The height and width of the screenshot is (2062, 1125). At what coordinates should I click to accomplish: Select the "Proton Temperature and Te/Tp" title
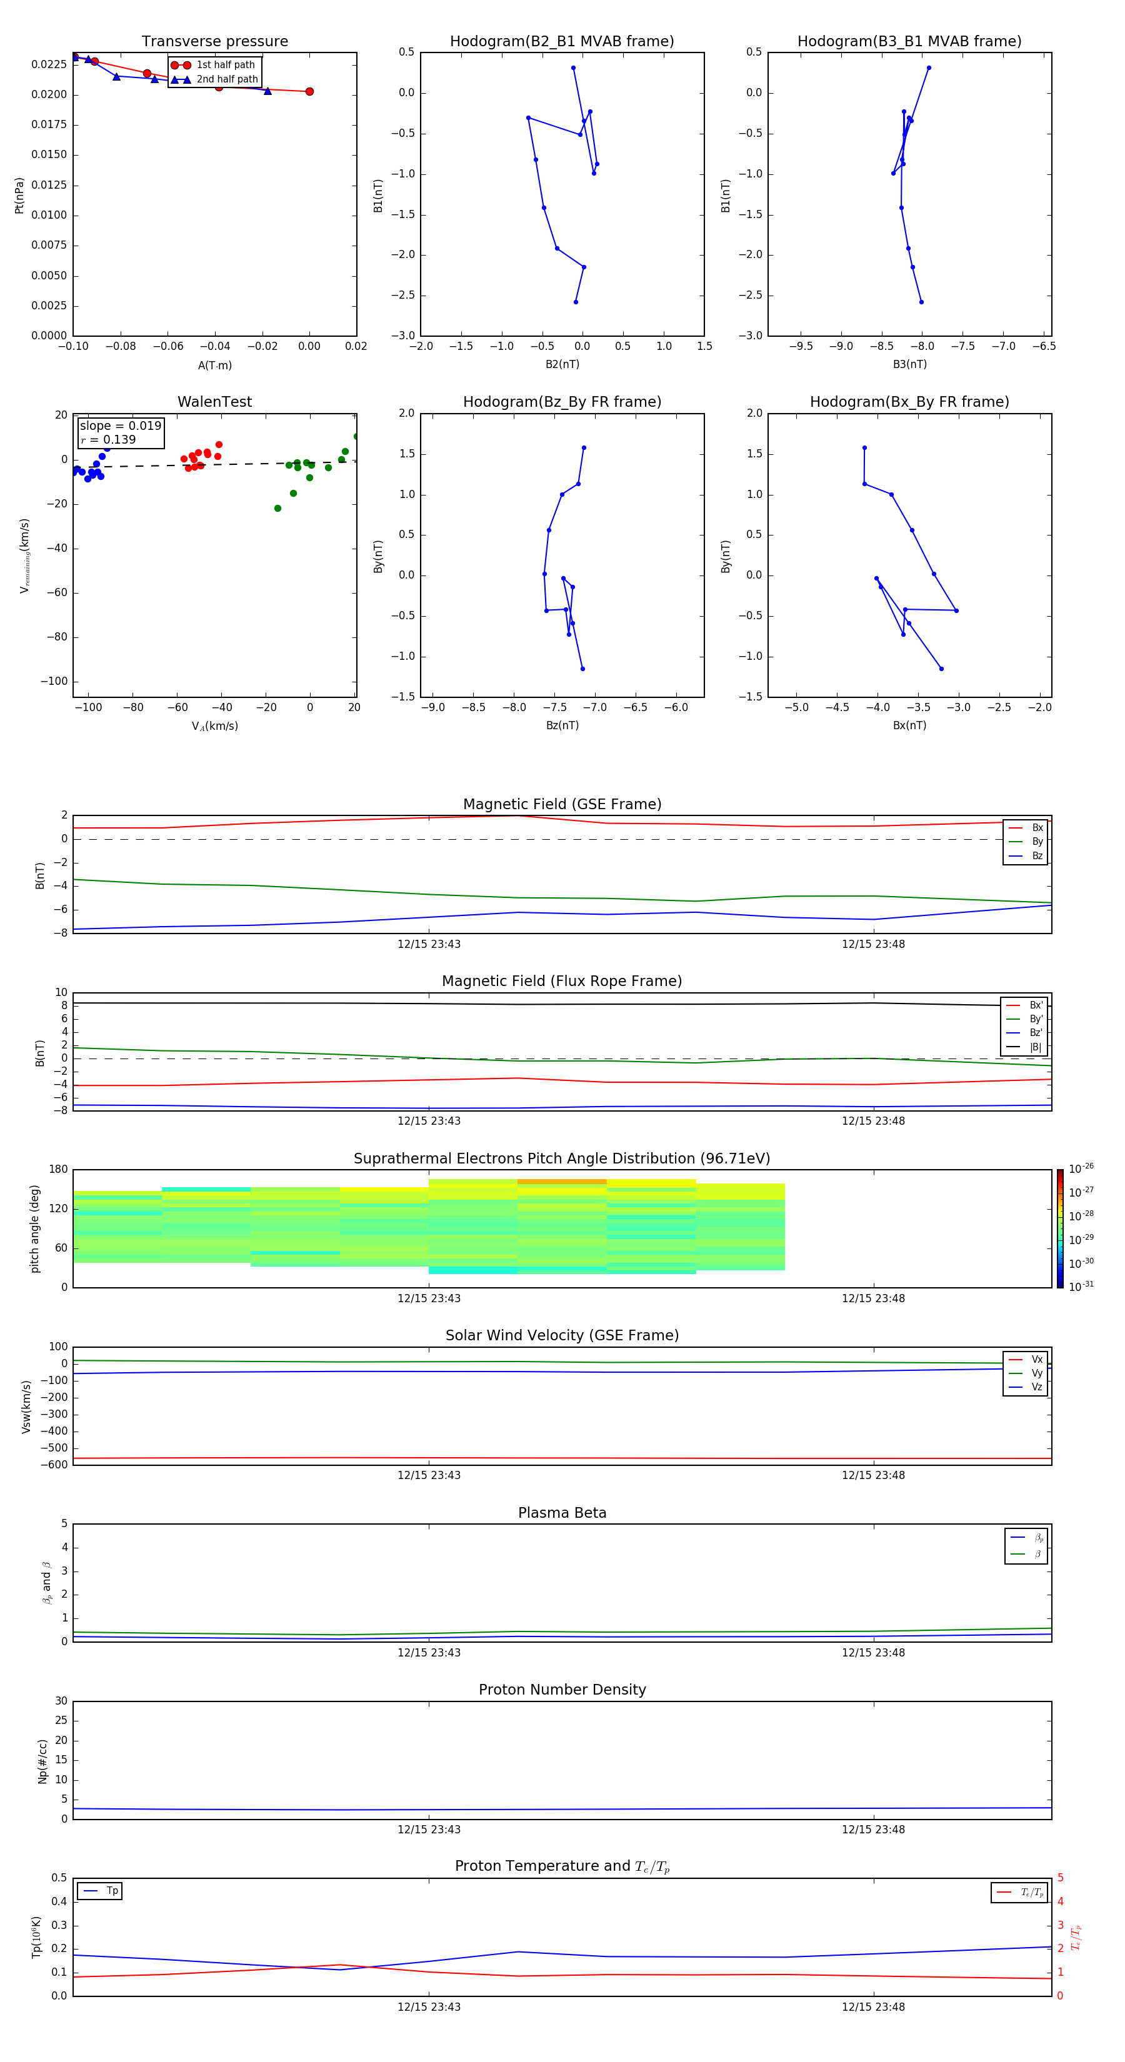pyautogui.click(x=562, y=1866)
